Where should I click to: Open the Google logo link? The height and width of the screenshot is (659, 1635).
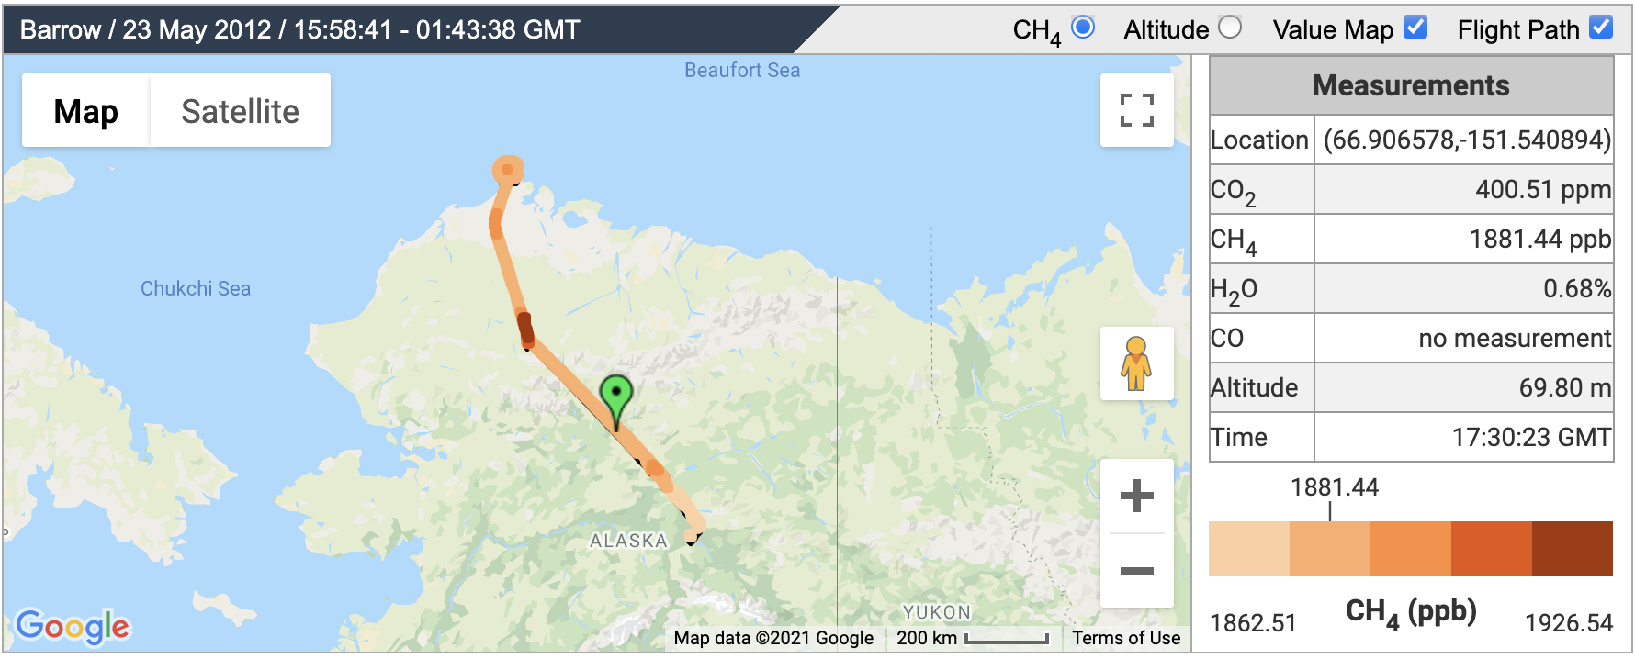(73, 627)
